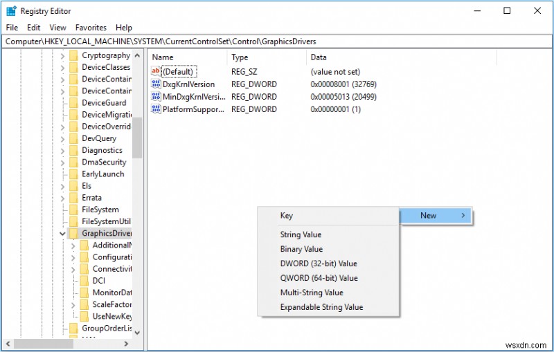
Task: Collapse the GraphicsDrivers key
Action: [62, 234]
